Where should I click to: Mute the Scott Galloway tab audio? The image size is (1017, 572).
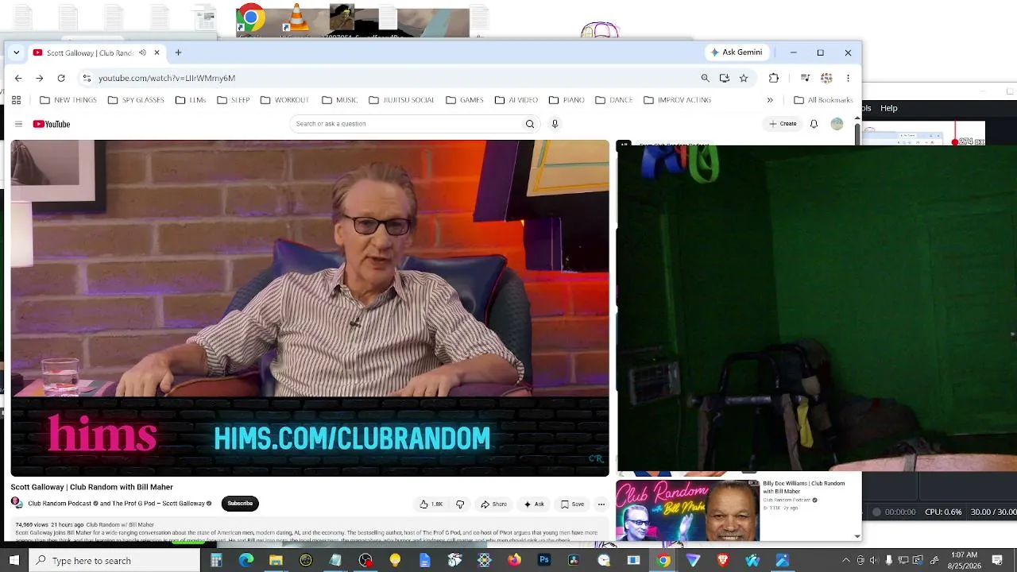point(142,52)
